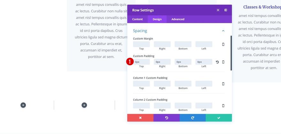Open responsive options for Custom Padding
Image resolution: width=281 pixels, height=134 pixels.
point(223,62)
